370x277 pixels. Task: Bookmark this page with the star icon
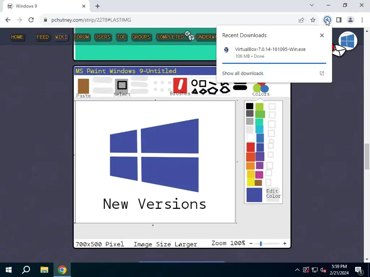click(x=313, y=20)
